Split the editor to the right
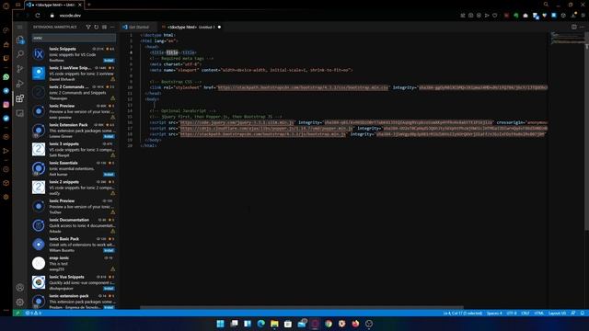Viewport: 589px width, 331px height. (574, 27)
